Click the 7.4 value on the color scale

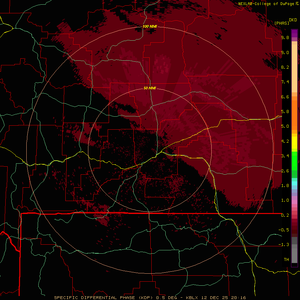pyautogui.click(x=285, y=82)
